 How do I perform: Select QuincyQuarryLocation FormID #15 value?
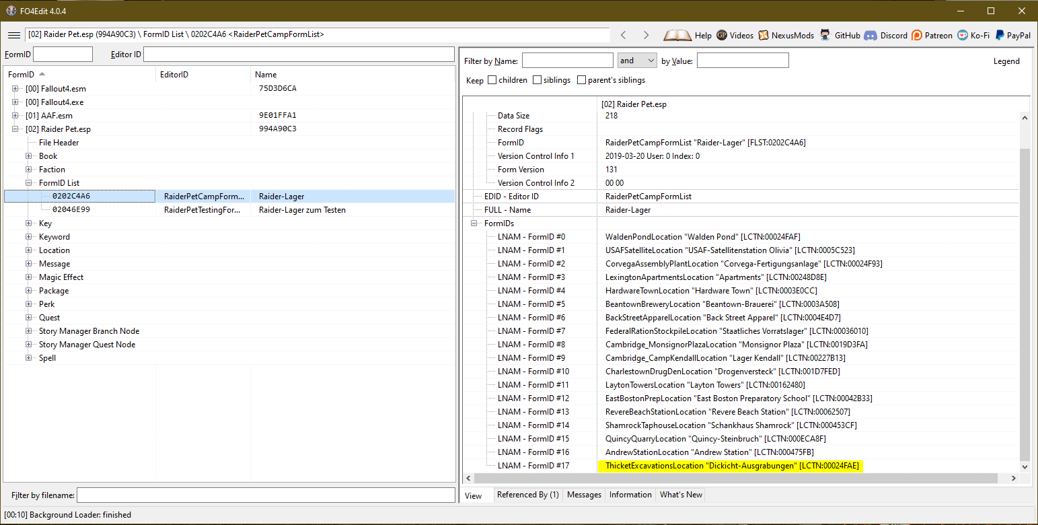point(716,439)
